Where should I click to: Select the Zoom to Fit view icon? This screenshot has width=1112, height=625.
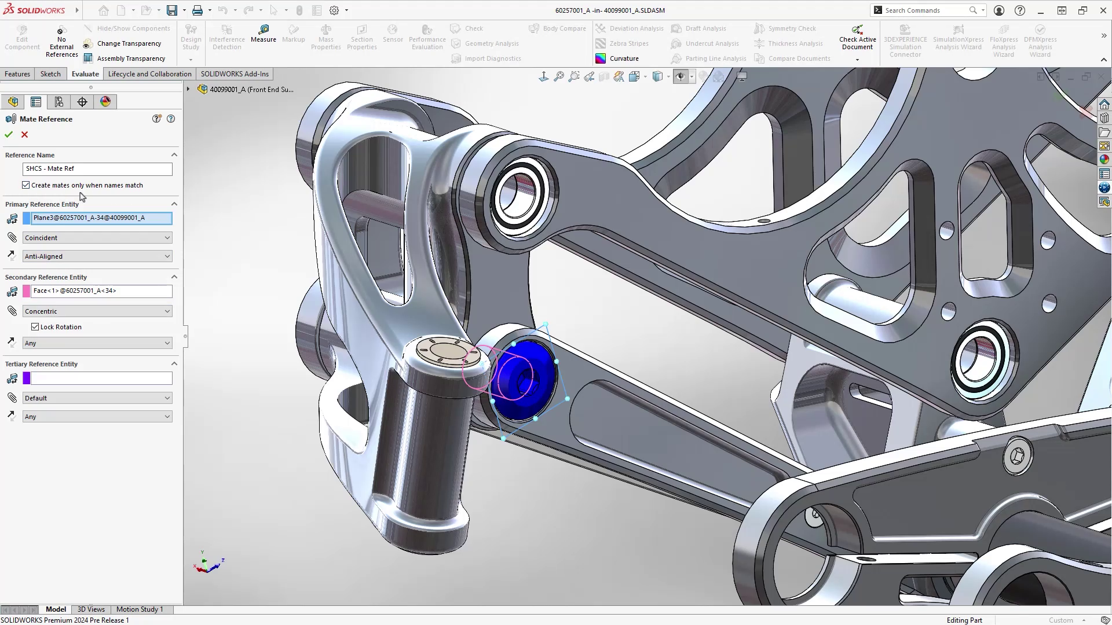coord(558,76)
